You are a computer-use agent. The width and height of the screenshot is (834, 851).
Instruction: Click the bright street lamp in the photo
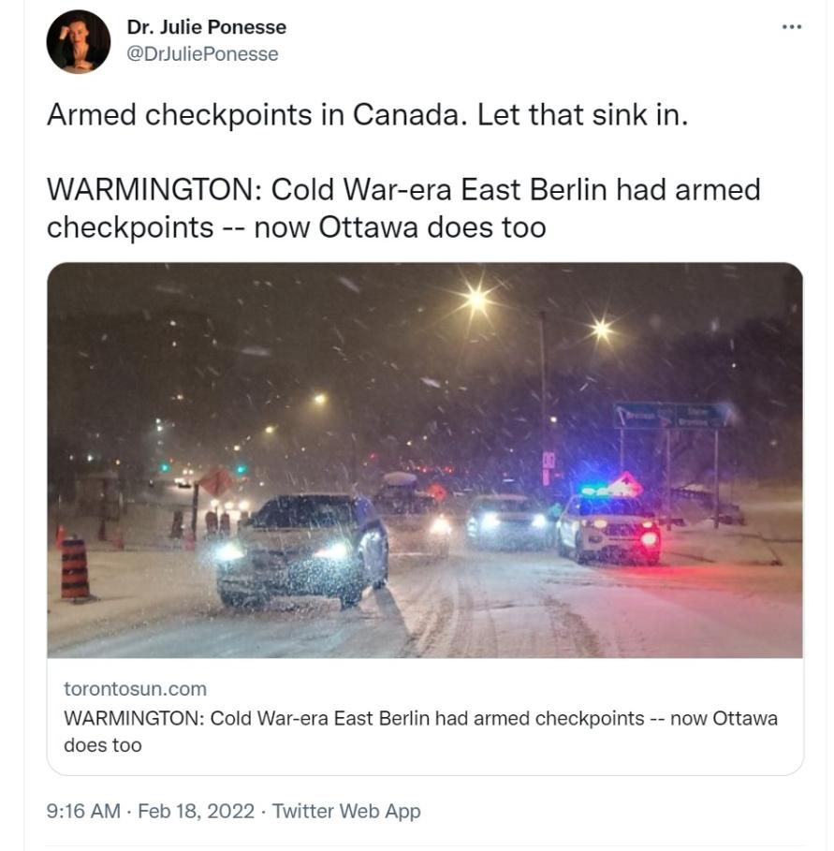click(477, 299)
